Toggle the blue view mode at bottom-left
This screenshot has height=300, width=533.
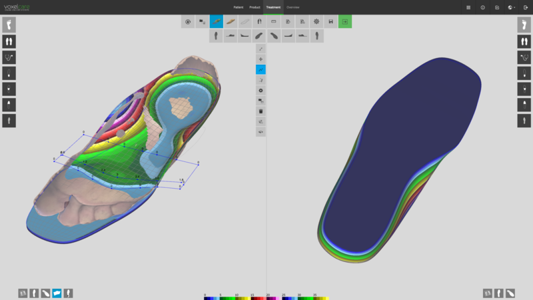pyautogui.click(x=57, y=293)
